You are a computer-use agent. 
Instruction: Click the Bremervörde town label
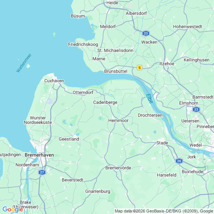tap(118, 168)
